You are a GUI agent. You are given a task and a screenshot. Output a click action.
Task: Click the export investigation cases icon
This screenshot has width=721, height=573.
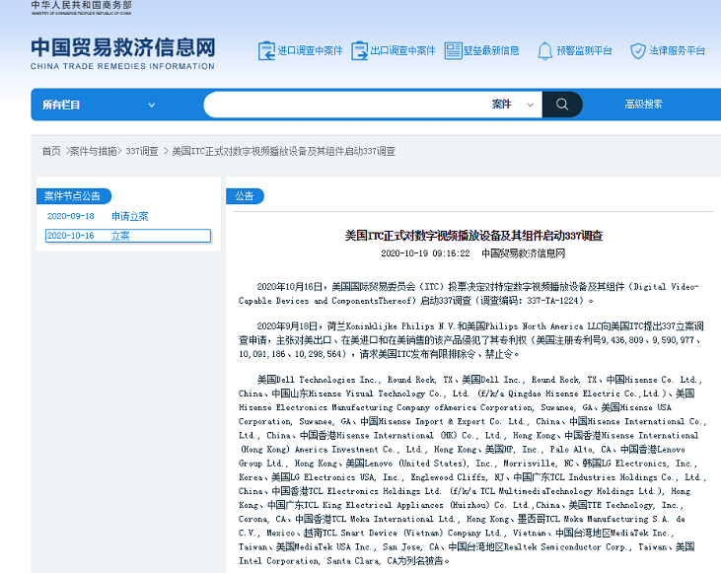click(359, 50)
